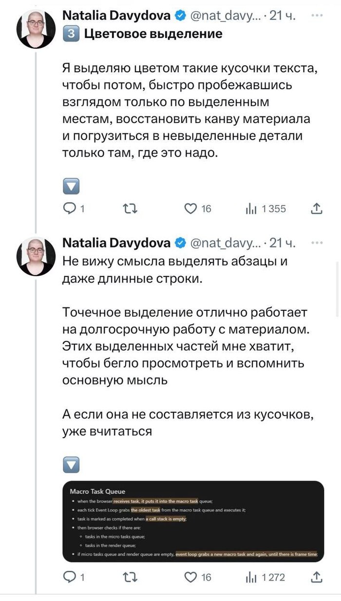Image resolution: width=341 pixels, height=601 pixels.
Task: Reply to the Цветовое выделение tweet
Action: (x=71, y=209)
